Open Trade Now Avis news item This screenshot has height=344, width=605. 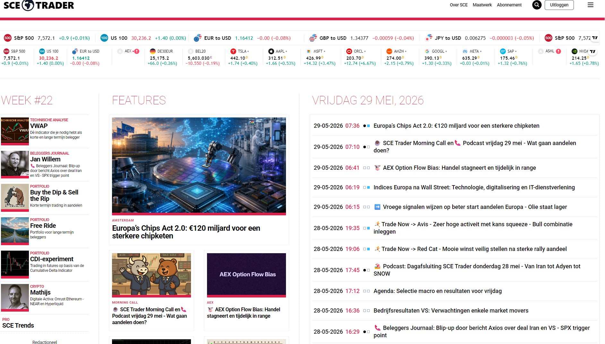pyautogui.click(x=473, y=228)
